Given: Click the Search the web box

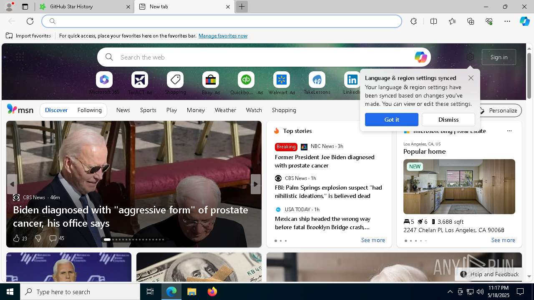Looking at the screenshot, I should (x=264, y=57).
